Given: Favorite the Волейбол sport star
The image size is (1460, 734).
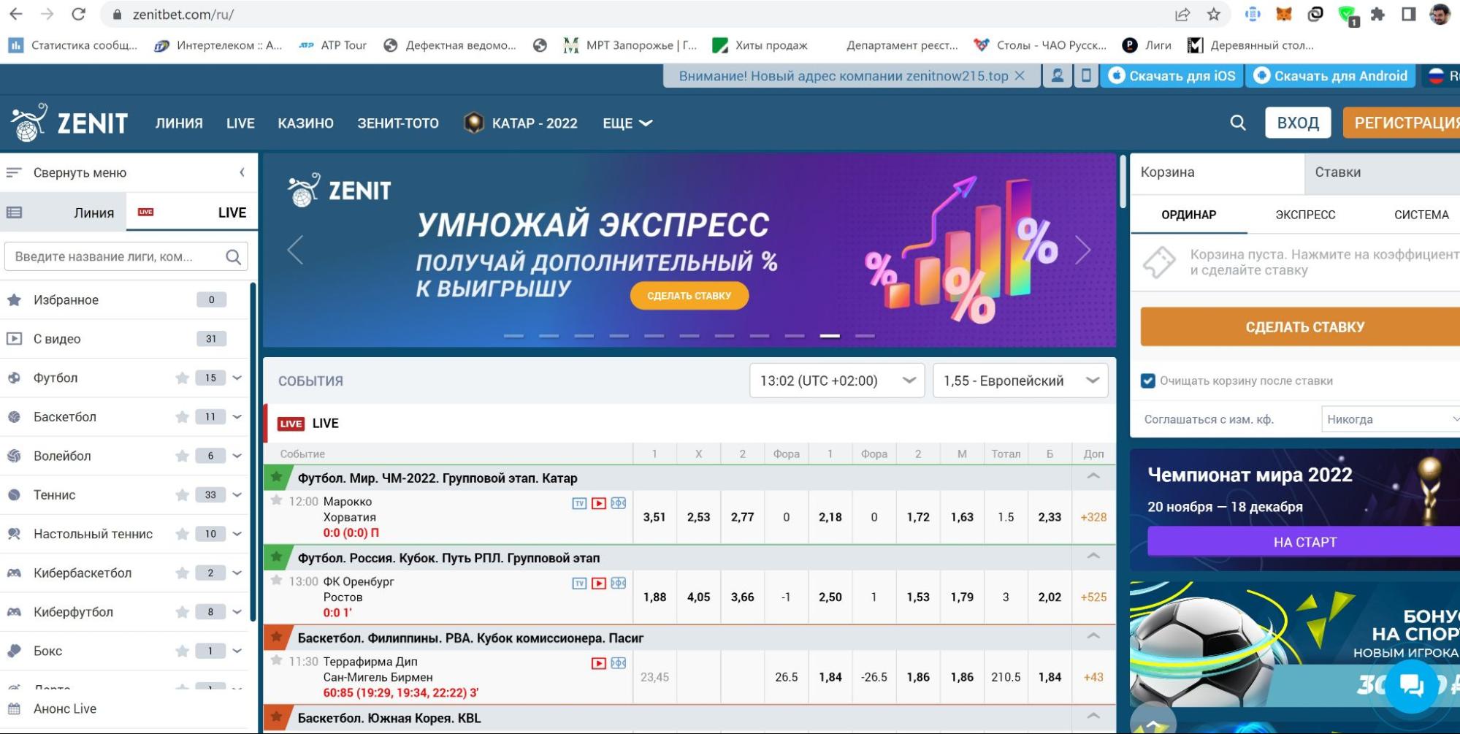Looking at the screenshot, I should (182, 456).
